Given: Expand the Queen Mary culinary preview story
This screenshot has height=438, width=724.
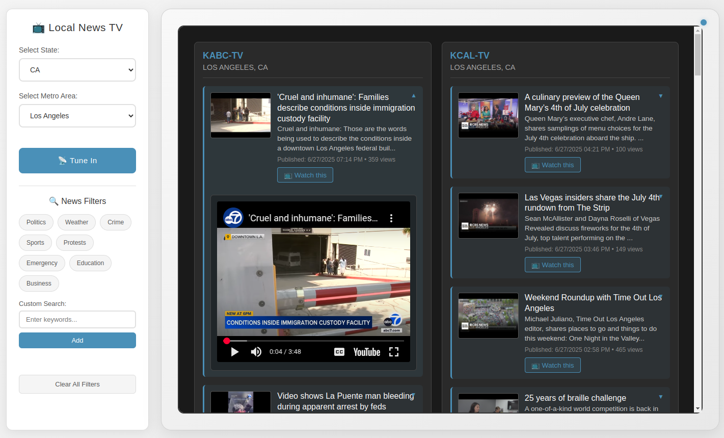Looking at the screenshot, I should point(661,96).
